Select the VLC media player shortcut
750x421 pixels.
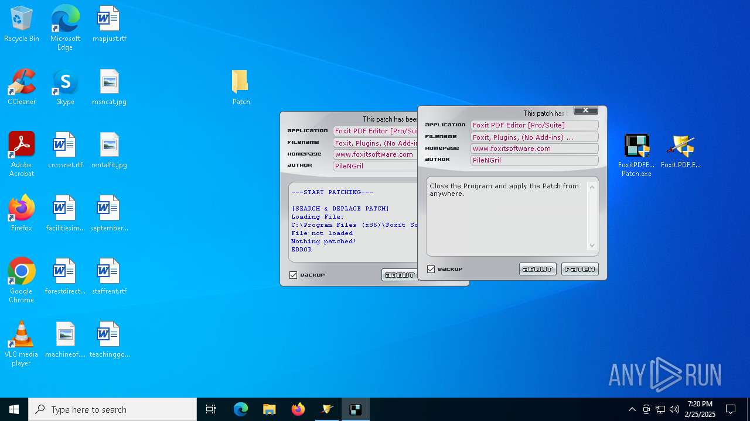(22, 344)
